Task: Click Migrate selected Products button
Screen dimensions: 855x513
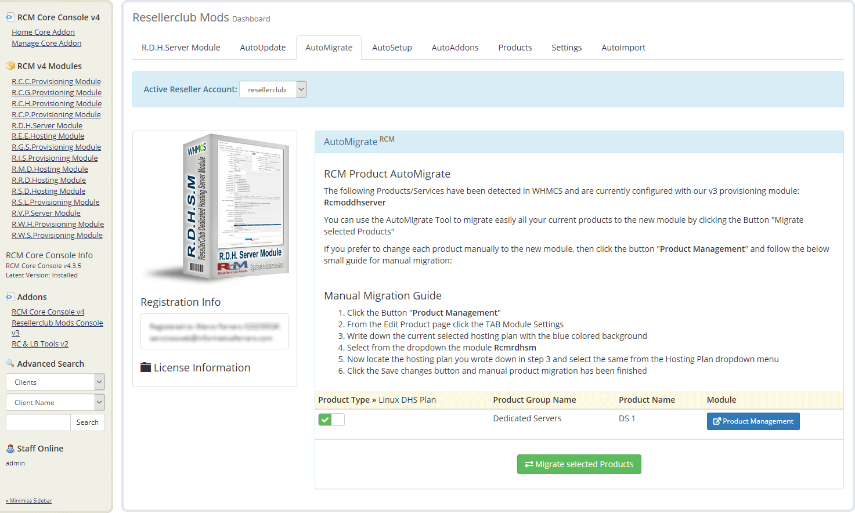Action: 579,464
